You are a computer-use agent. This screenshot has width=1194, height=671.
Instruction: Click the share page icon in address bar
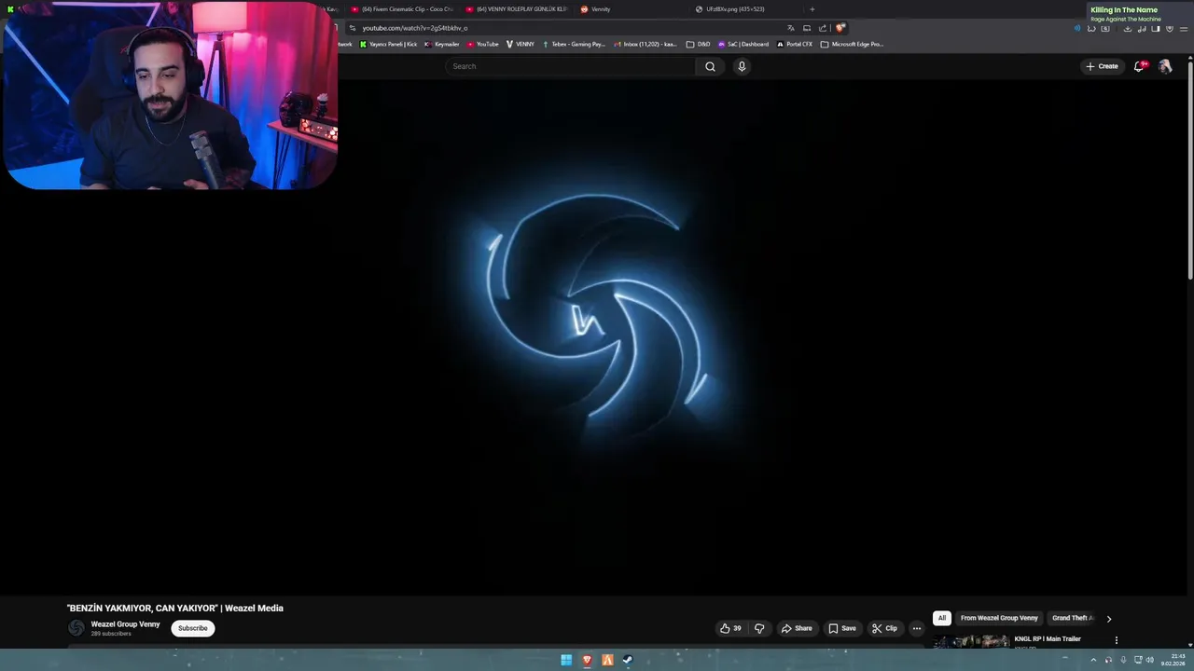pos(823,28)
